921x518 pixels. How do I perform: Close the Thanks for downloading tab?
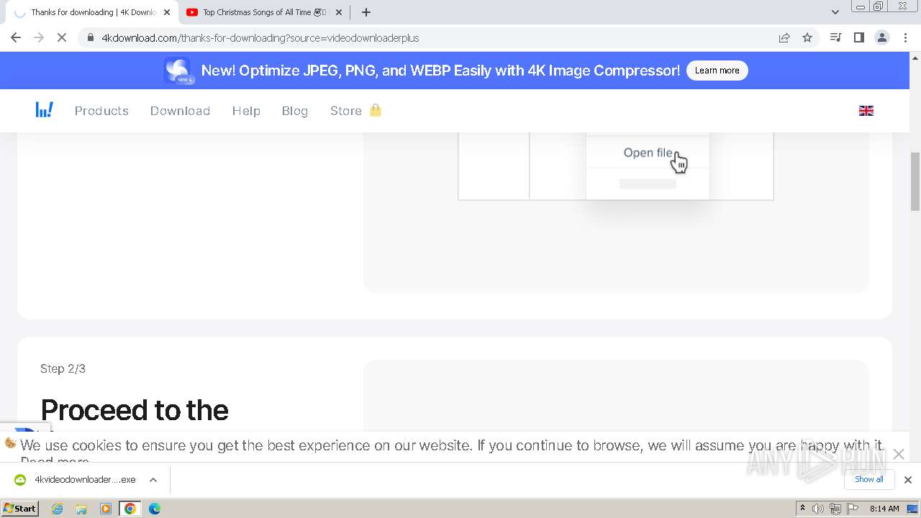(x=167, y=12)
